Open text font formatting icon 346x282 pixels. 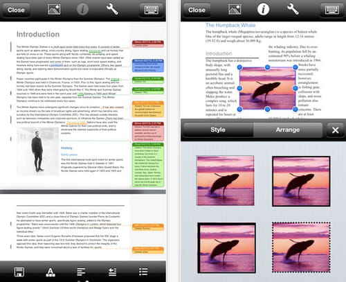point(51,272)
